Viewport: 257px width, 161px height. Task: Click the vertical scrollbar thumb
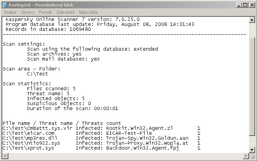click(x=252, y=86)
